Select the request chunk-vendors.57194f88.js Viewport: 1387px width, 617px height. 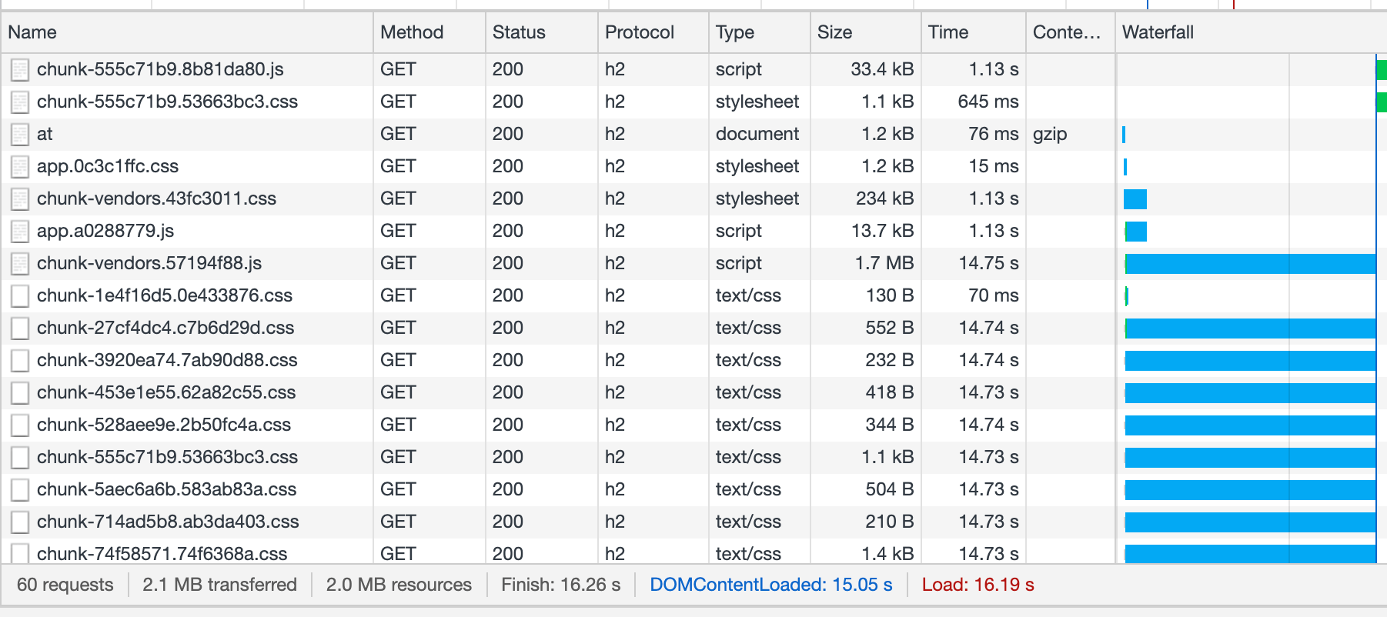click(x=149, y=263)
